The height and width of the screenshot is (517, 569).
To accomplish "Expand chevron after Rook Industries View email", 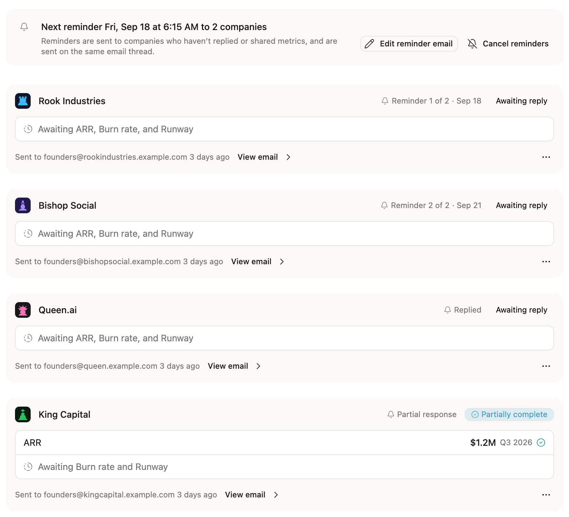I will pos(288,157).
